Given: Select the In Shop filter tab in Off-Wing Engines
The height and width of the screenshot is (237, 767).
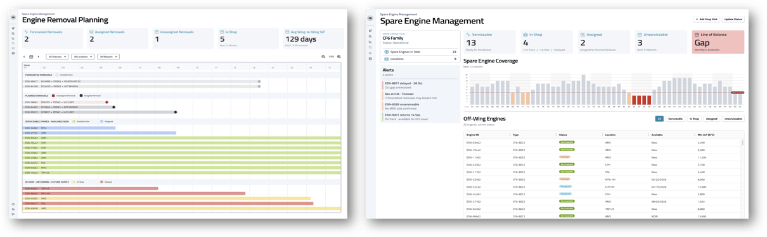Looking at the screenshot, I should (x=694, y=119).
